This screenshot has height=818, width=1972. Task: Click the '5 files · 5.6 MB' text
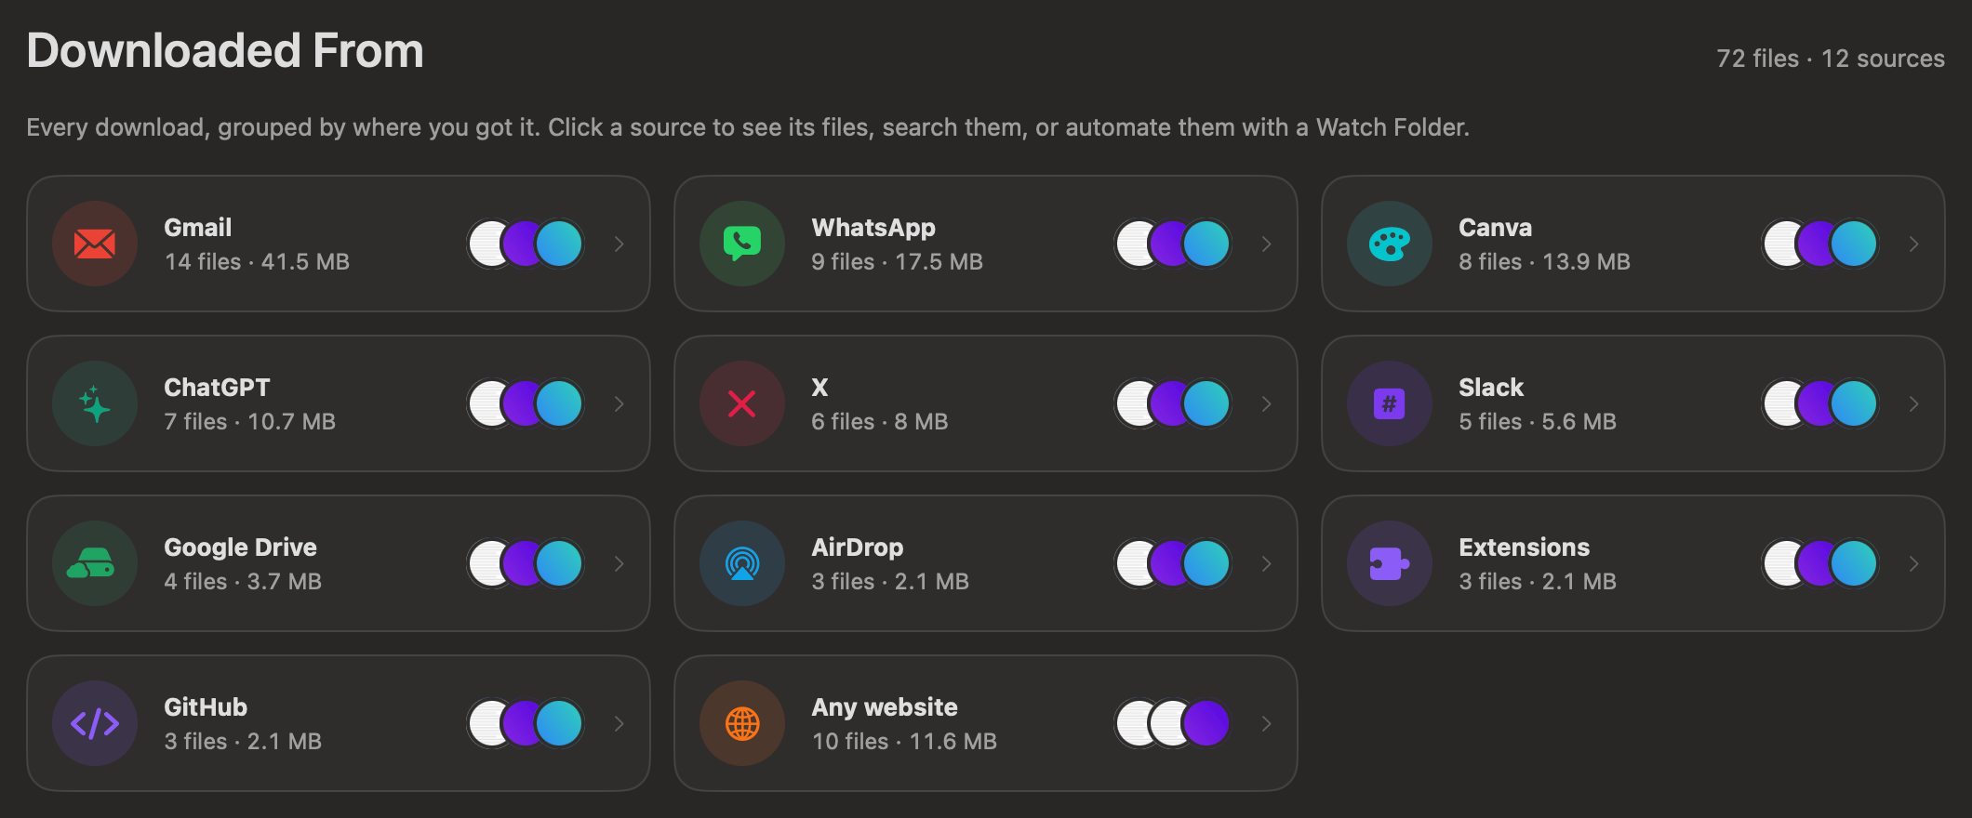(x=1538, y=422)
